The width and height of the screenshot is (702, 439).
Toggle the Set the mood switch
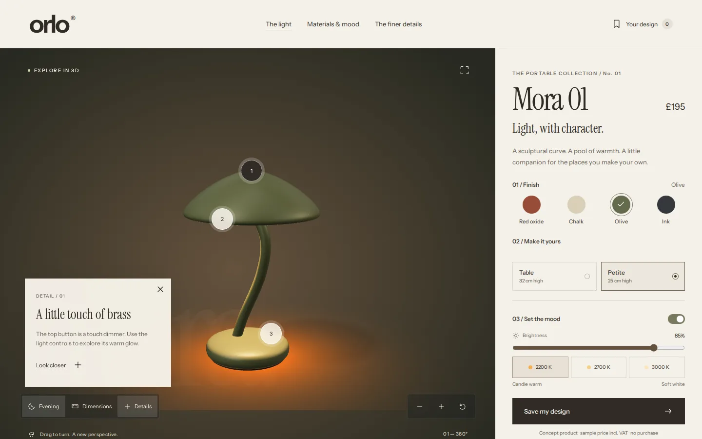676,319
